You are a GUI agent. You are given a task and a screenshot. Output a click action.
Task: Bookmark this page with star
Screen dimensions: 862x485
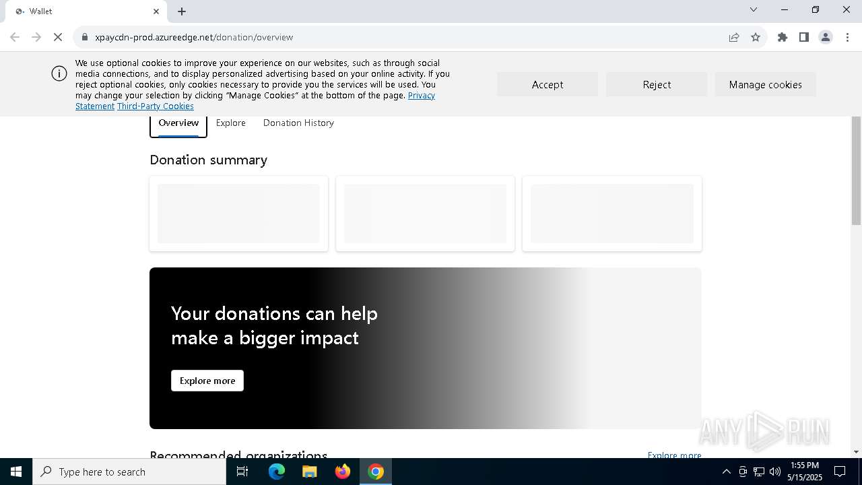(x=756, y=37)
